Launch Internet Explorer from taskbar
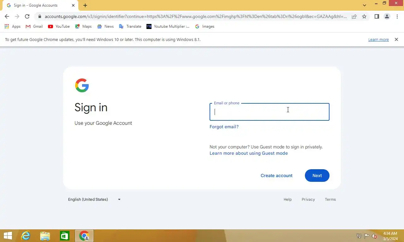The image size is (404, 242). [26, 236]
